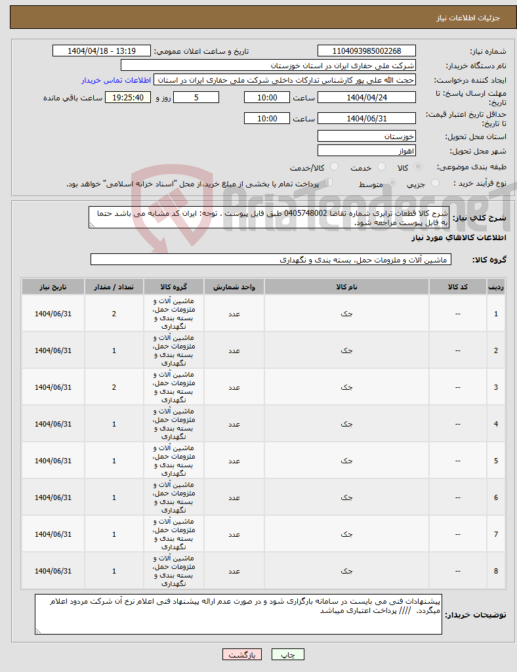Image resolution: width=517 pixels, height=672 pixels.
Task: Click the goods group cell in row 8
Action: pyautogui.click(x=173, y=571)
